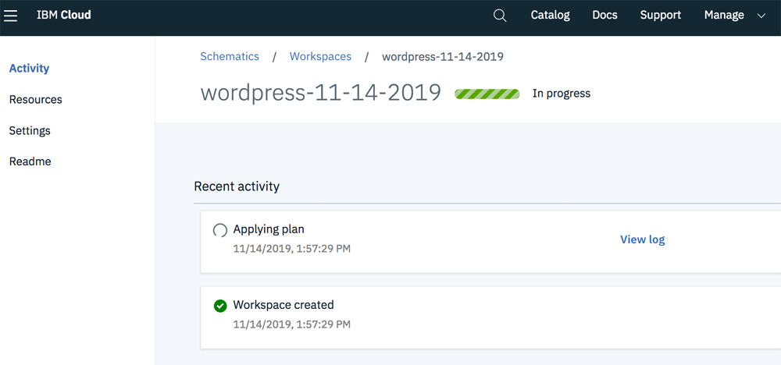Go to Schematics breadcrumb link
The image size is (781, 365).
[x=230, y=57]
